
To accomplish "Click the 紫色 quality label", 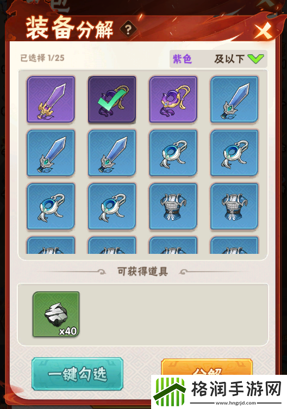I will 182,59.
